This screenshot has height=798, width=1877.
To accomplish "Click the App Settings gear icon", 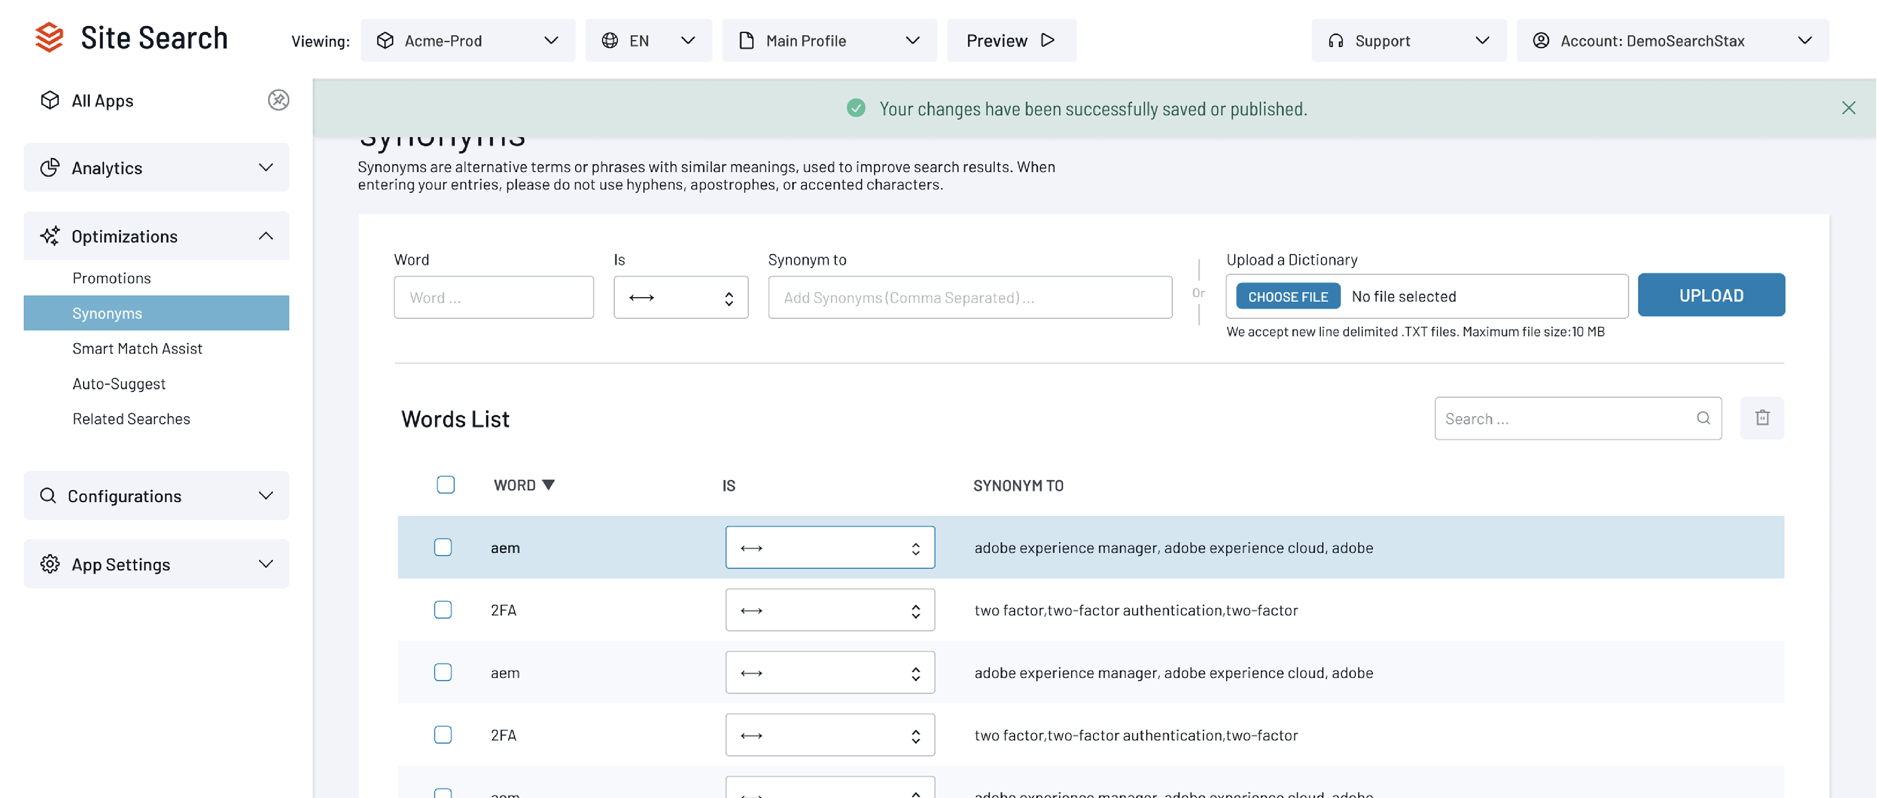I will 49,564.
